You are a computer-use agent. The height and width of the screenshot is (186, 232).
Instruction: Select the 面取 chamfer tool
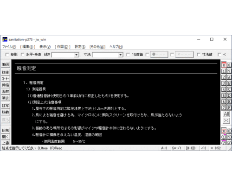(x=6, y=92)
